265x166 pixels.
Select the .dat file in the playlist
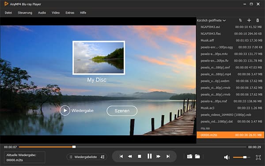(x=231, y=121)
